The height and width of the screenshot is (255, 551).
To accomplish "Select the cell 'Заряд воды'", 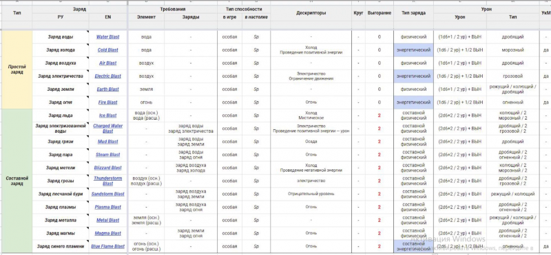I will (x=61, y=37).
